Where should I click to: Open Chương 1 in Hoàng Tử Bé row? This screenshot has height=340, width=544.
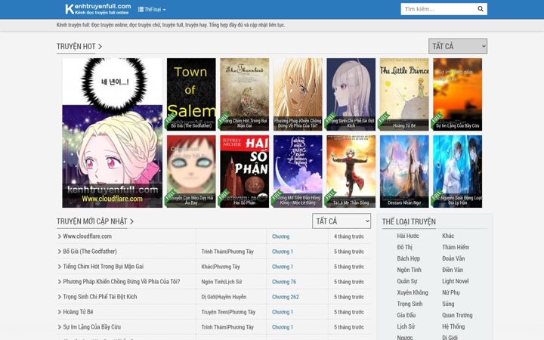(x=283, y=312)
